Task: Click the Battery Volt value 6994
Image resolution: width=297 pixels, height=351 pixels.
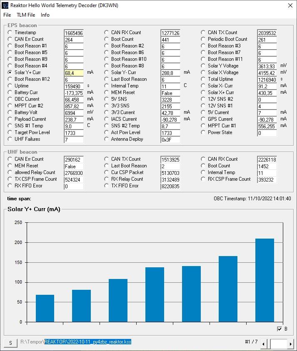Action: (74, 113)
